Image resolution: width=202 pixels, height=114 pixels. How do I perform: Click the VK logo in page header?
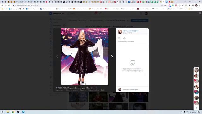click(x=56, y=13)
